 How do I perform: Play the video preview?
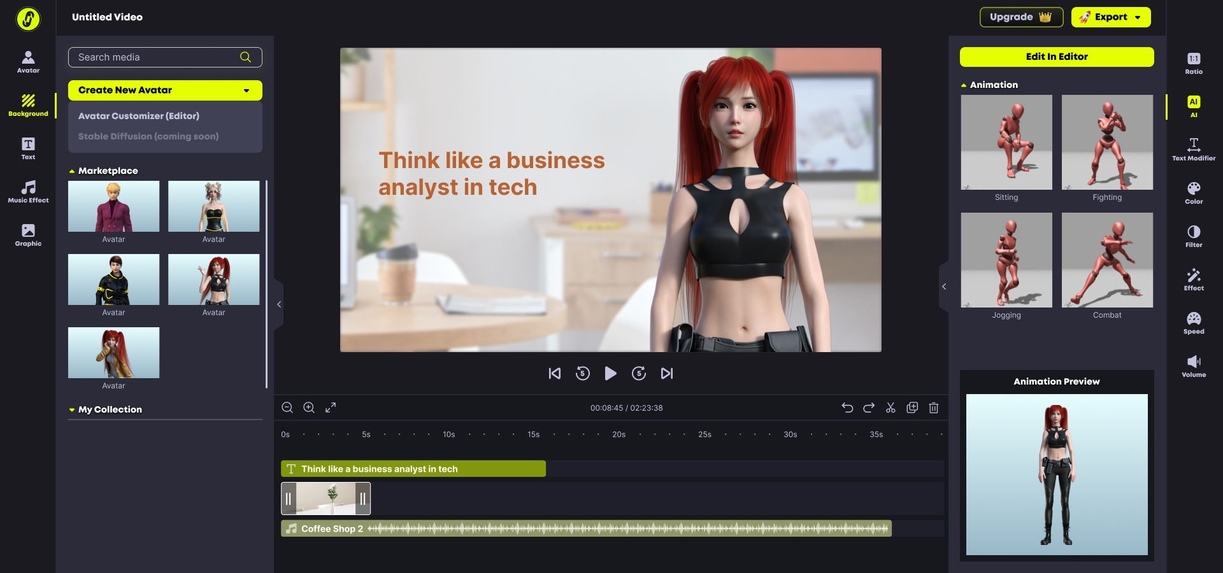[x=610, y=374]
